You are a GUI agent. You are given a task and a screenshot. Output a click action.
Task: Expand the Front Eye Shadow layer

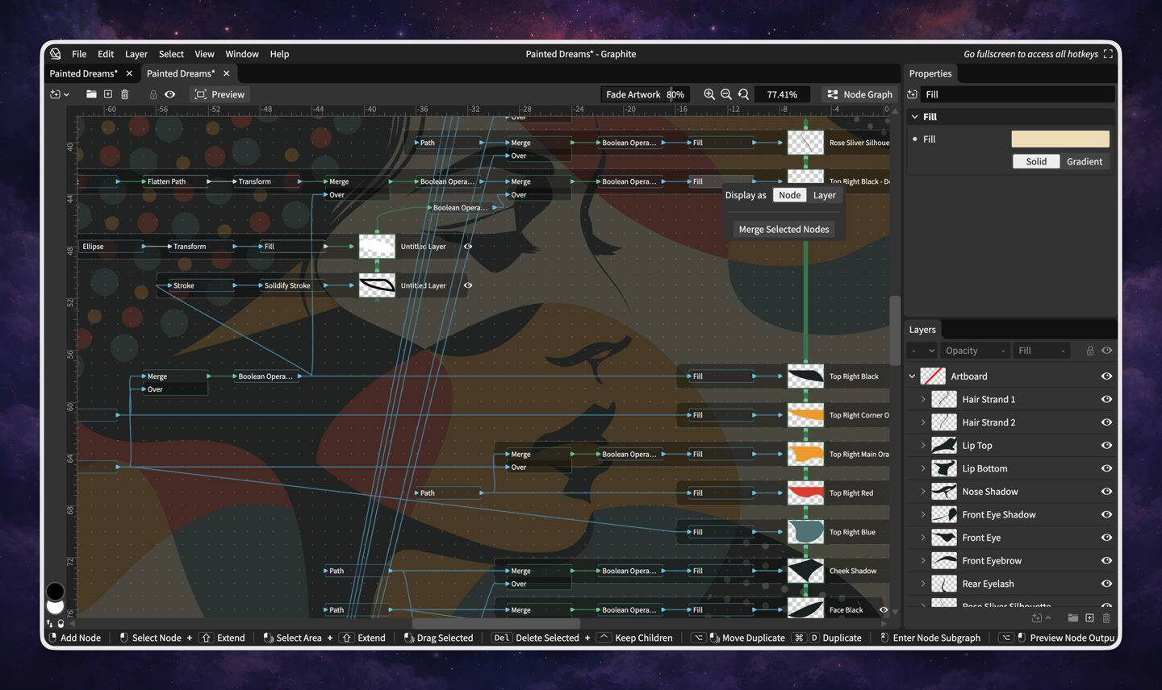click(x=923, y=514)
